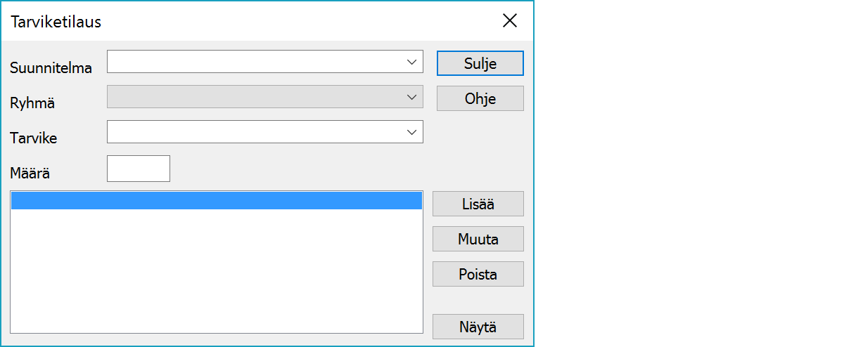This screenshot has height=347, width=844.
Task: Click inside the Suunnitelma combo box field
Action: click(x=255, y=62)
